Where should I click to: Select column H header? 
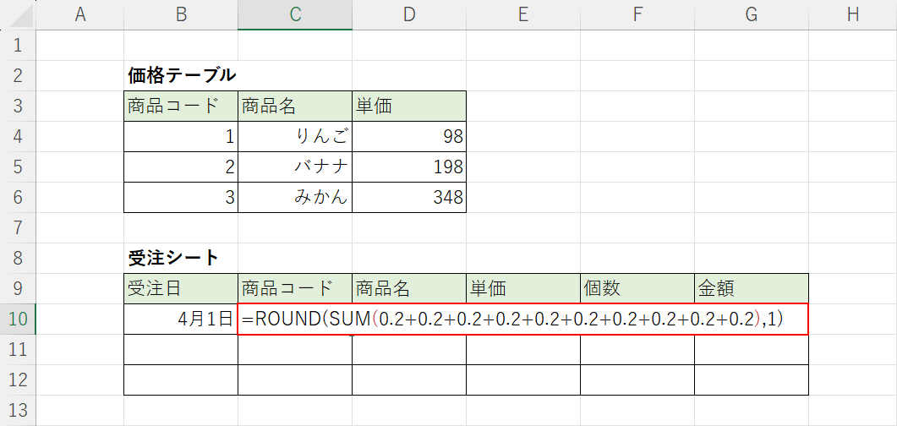coord(852,14)
